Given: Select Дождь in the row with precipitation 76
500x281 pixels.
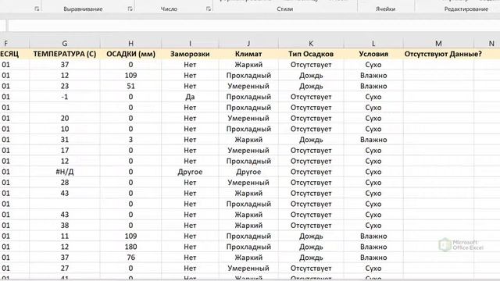Looking at the screenshot, I should [x=311, y=258].
